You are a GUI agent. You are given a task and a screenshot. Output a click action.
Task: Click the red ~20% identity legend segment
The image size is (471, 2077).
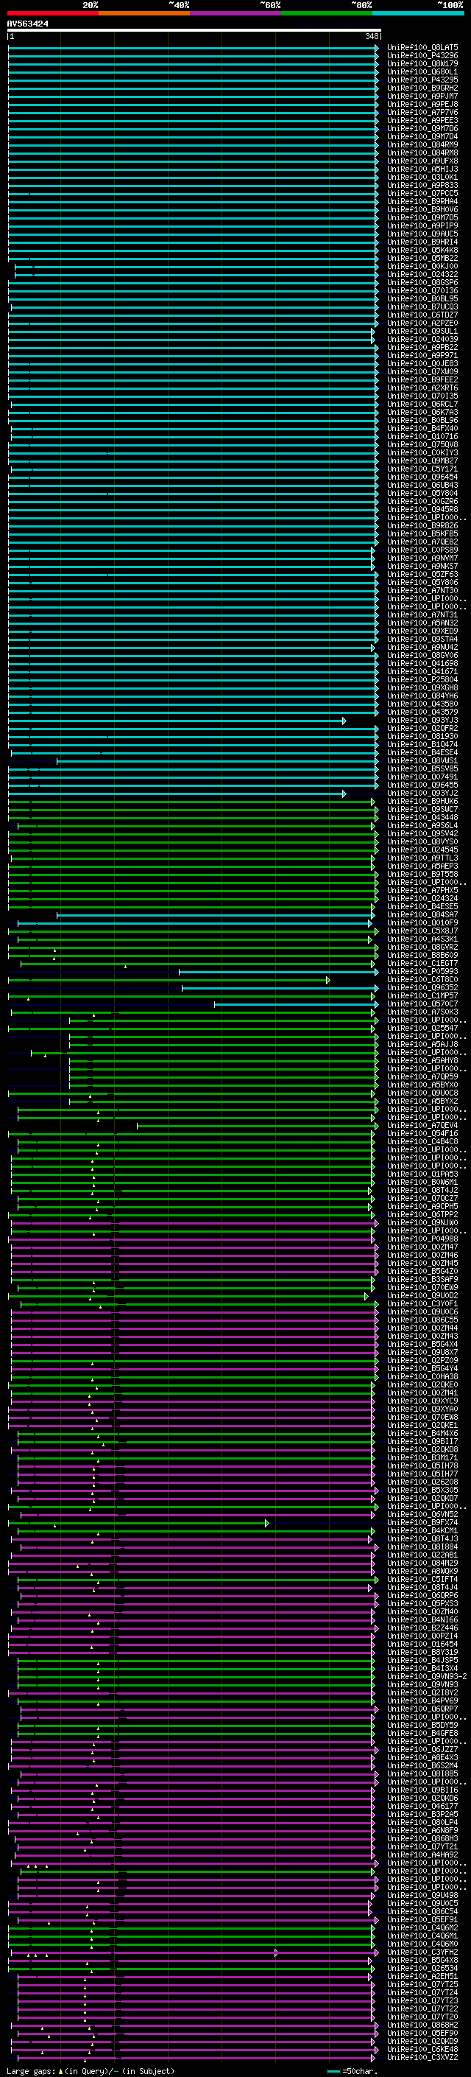(x=52, y=13)
